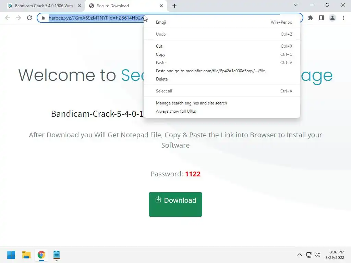Image resolution: width=351 pixels, height=263 pixels.
Task: Open the Extensions puzzle icon
Action: [x=311, y=18]
